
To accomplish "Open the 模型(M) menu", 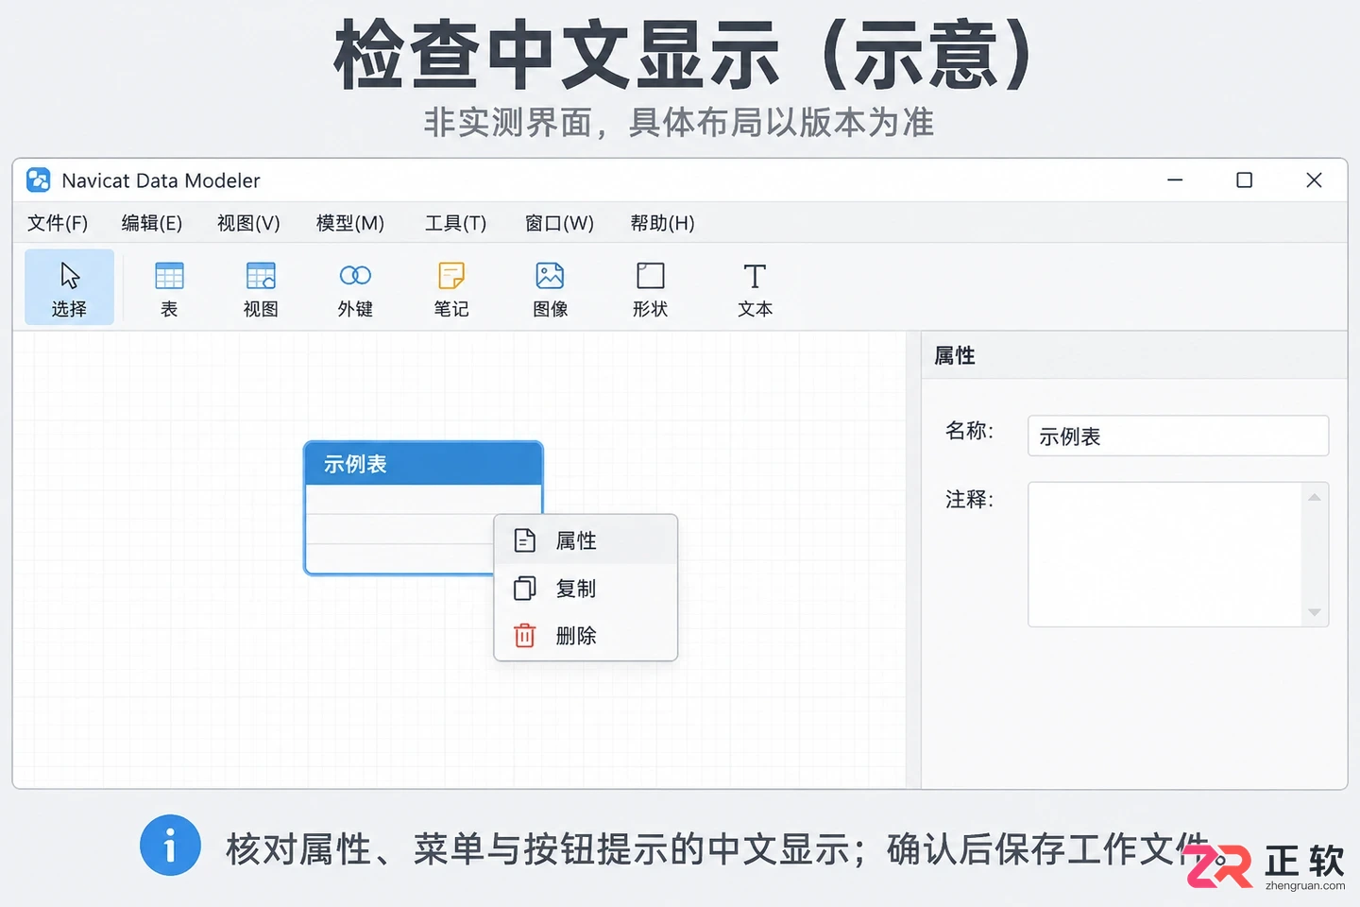I will [350, 223].
